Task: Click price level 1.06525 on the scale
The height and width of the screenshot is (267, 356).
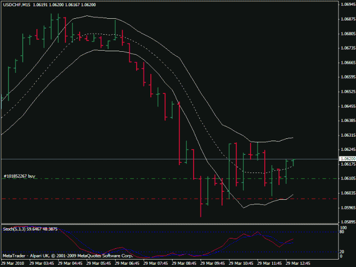Action: 348,92
